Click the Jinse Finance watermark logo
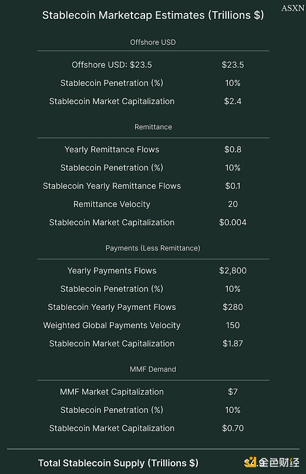This screenshot has height=474, width=306. [x=271, y=462]
